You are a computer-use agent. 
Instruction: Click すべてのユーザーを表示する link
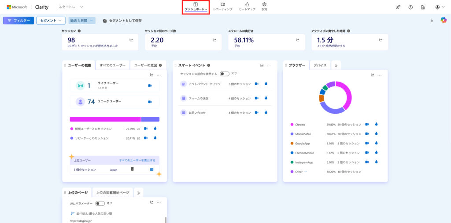point(137,160)
